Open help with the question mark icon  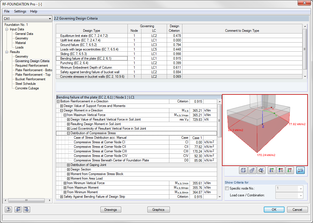pos(8,209)
